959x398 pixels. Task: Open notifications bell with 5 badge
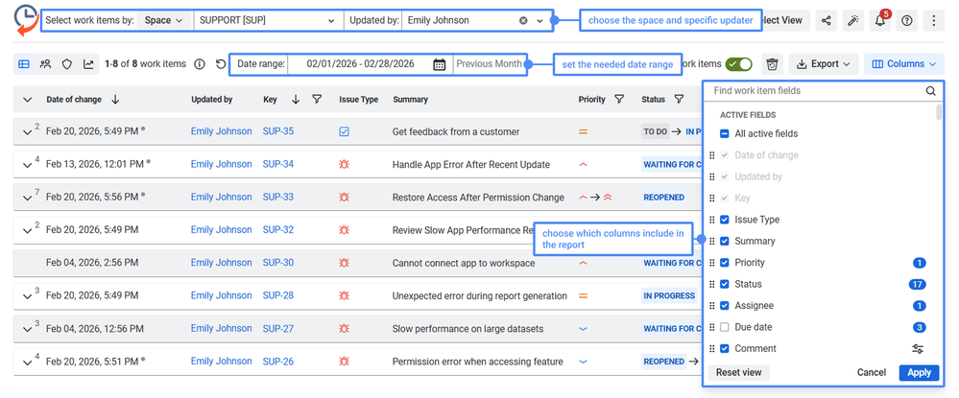click(880, 21)
